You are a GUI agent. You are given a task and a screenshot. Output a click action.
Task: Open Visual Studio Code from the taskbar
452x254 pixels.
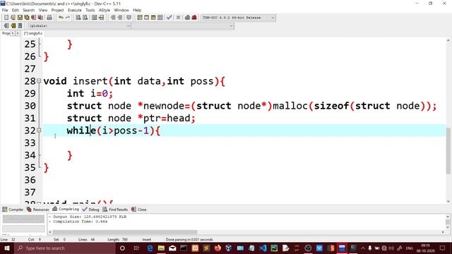tap(263, 248)
